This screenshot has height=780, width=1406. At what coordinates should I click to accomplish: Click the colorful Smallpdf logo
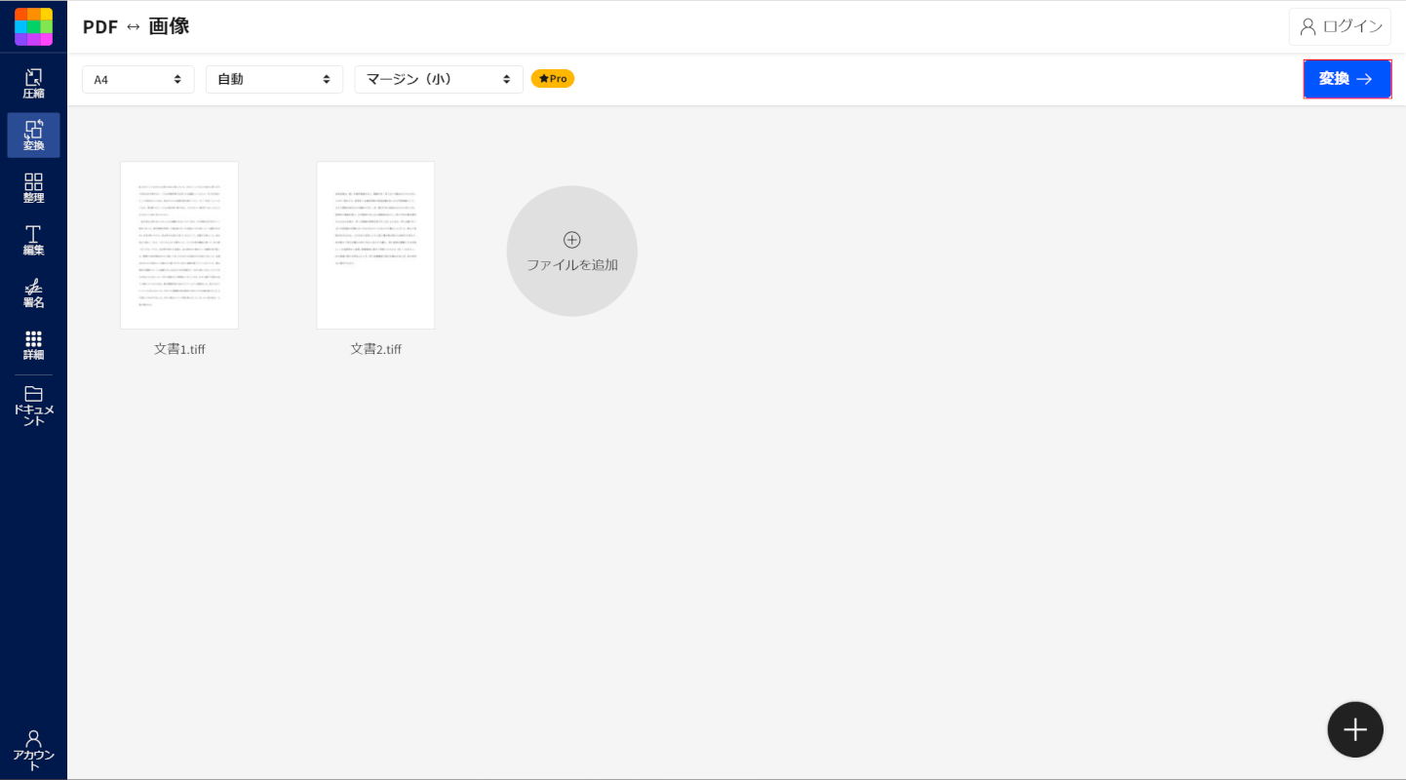click(33, 26)
